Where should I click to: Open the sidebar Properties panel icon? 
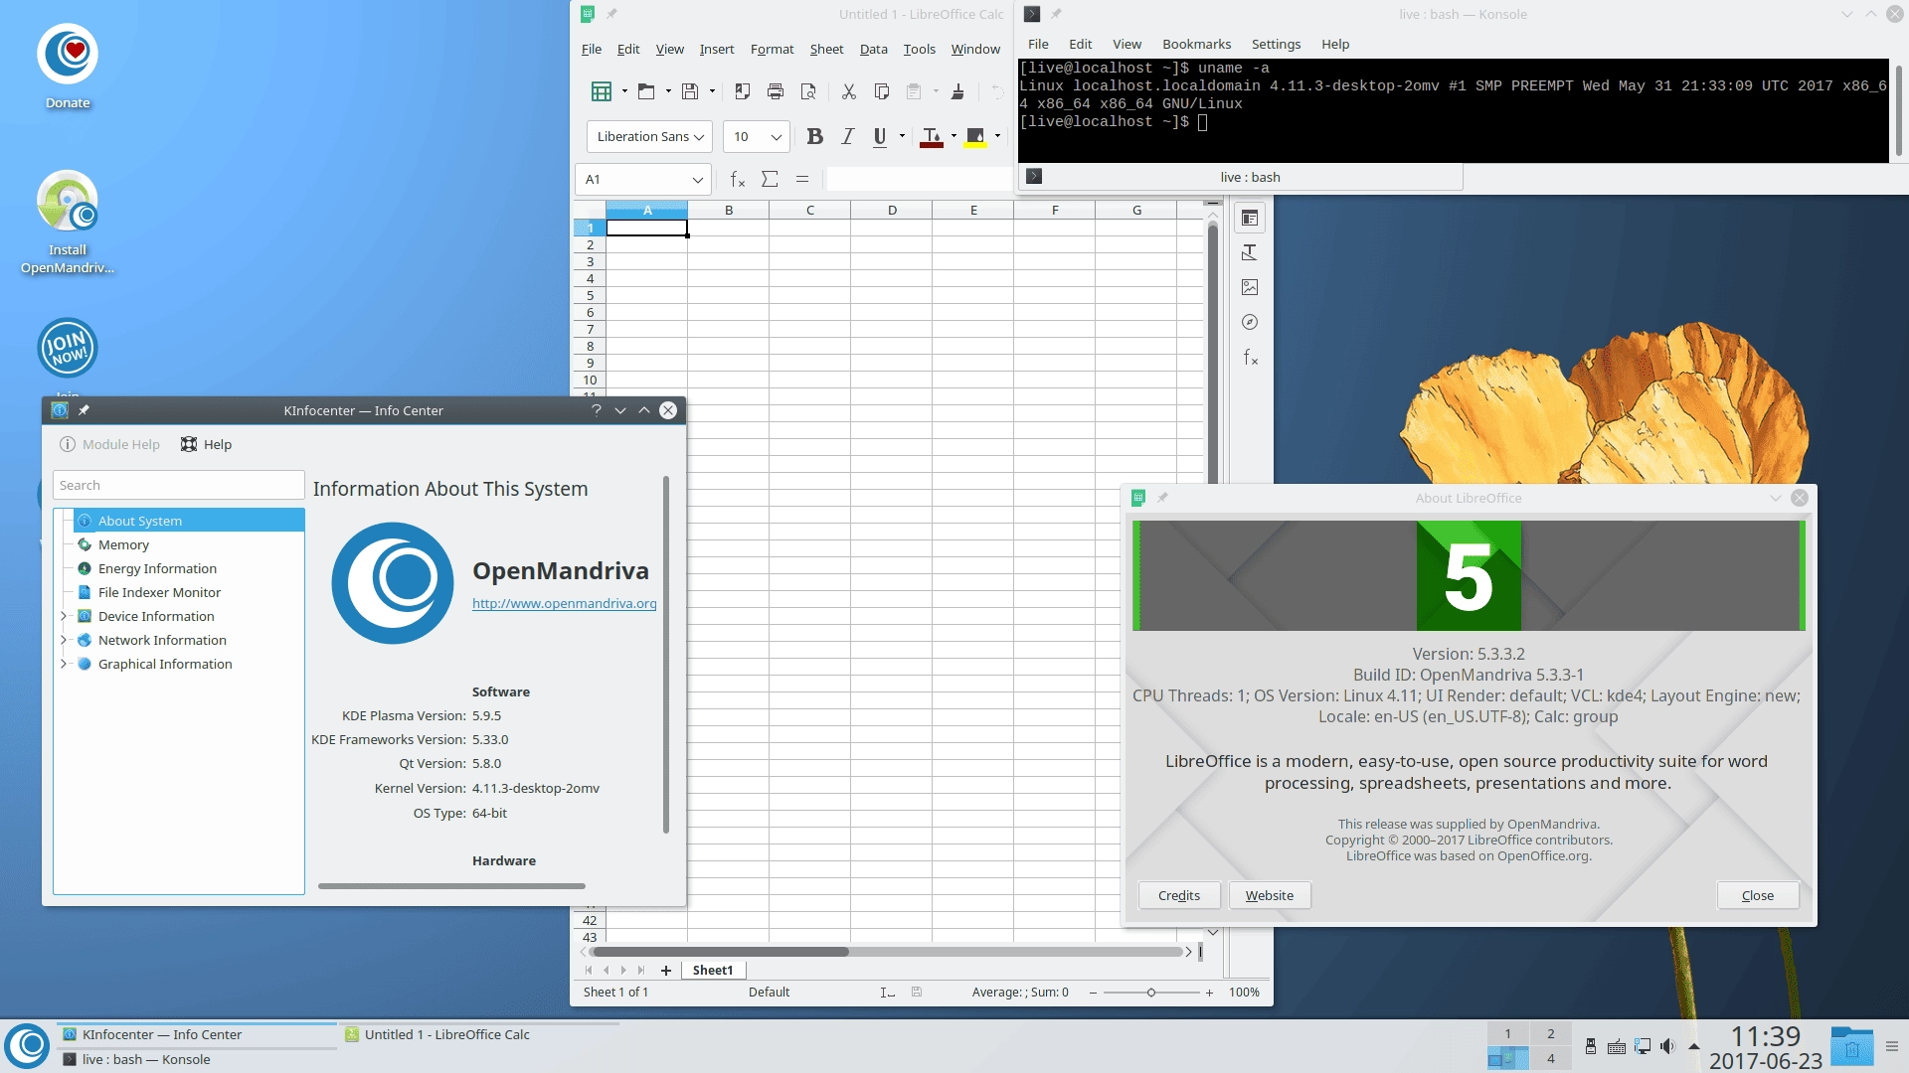[1250, 218]
